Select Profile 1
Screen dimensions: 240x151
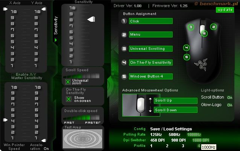tap(151, 146)
